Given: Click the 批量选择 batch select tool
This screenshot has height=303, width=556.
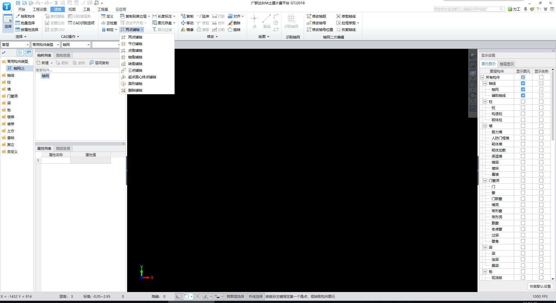Looking at the screenshot, I should [25, 23].
